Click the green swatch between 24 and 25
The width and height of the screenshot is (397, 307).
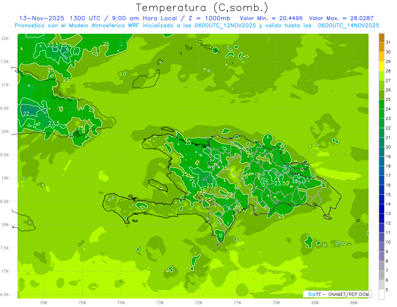[381, 104]
